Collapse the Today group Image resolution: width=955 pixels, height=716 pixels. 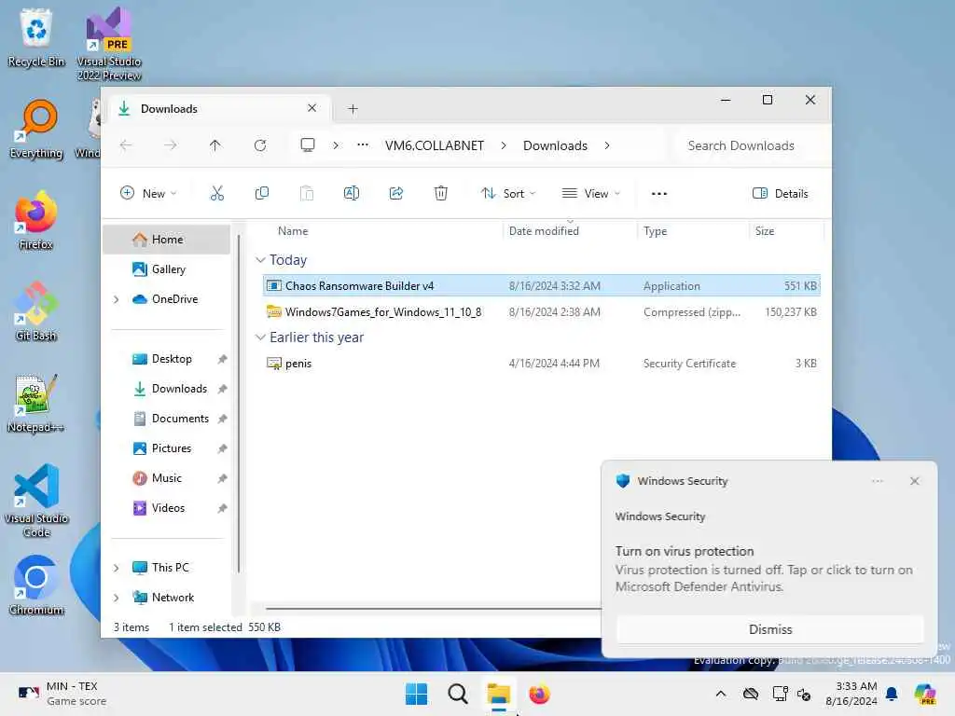pyautogui.click(x=260, y=260)
